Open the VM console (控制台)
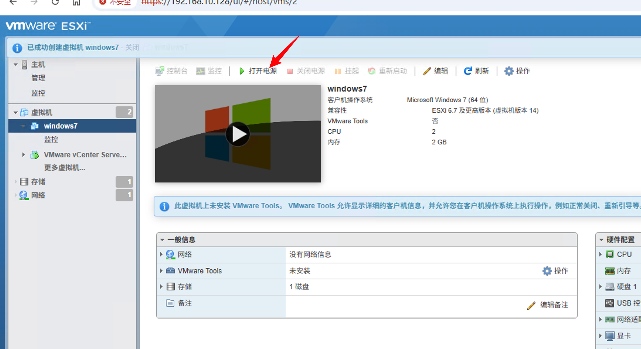The image size is (641, 349). 171,71
